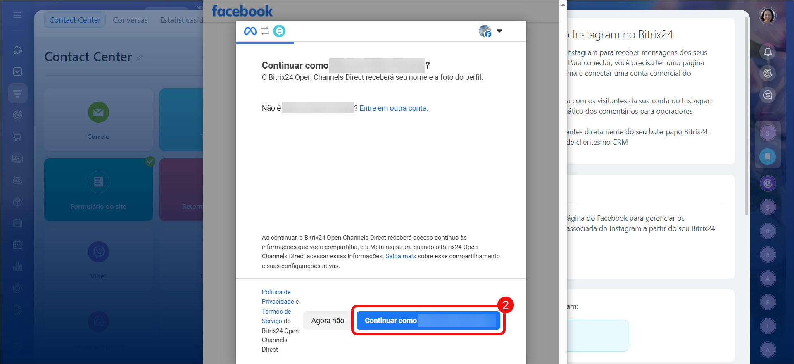This screenshot has width=794, height=364.
Task: Click the green check badge on Formulário tile
Action: [x=150, y=162]
